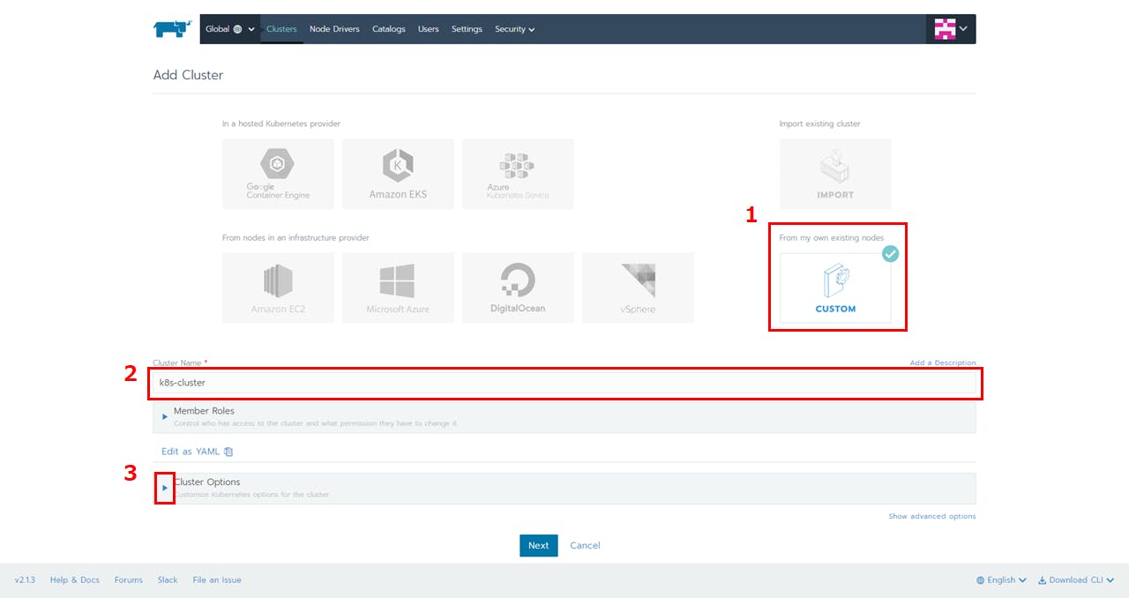Open the Download CLI dropdown
Image resolution: width=1129 pixels, height=598 pixels.
click(x=1076, y=579)
